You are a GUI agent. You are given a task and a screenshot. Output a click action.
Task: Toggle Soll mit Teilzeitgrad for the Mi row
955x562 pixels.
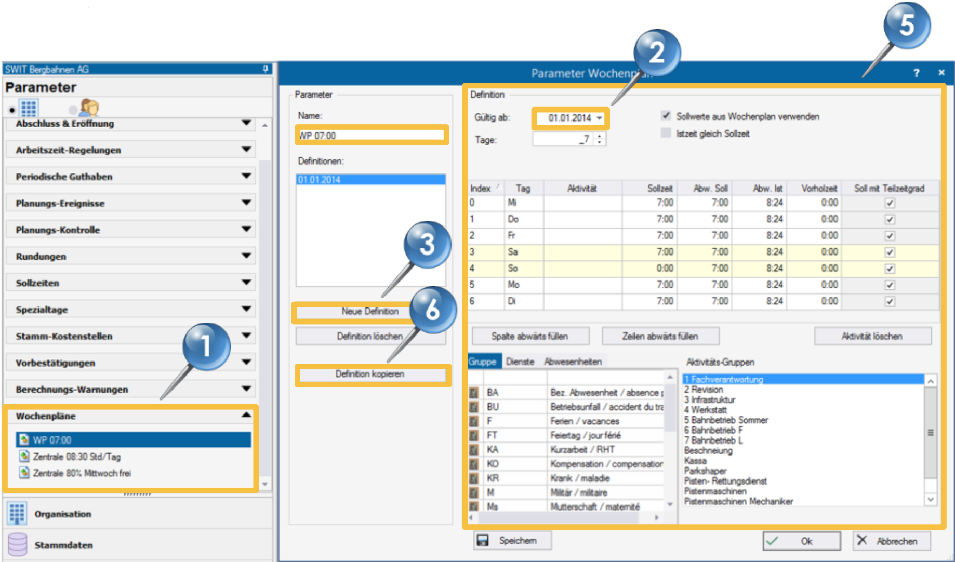pos(890,203)
